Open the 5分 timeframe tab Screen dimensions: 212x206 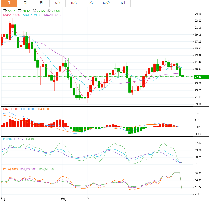coord(57,3)
